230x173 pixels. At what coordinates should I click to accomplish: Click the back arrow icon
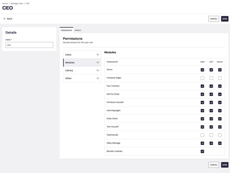tap(5, 19)
